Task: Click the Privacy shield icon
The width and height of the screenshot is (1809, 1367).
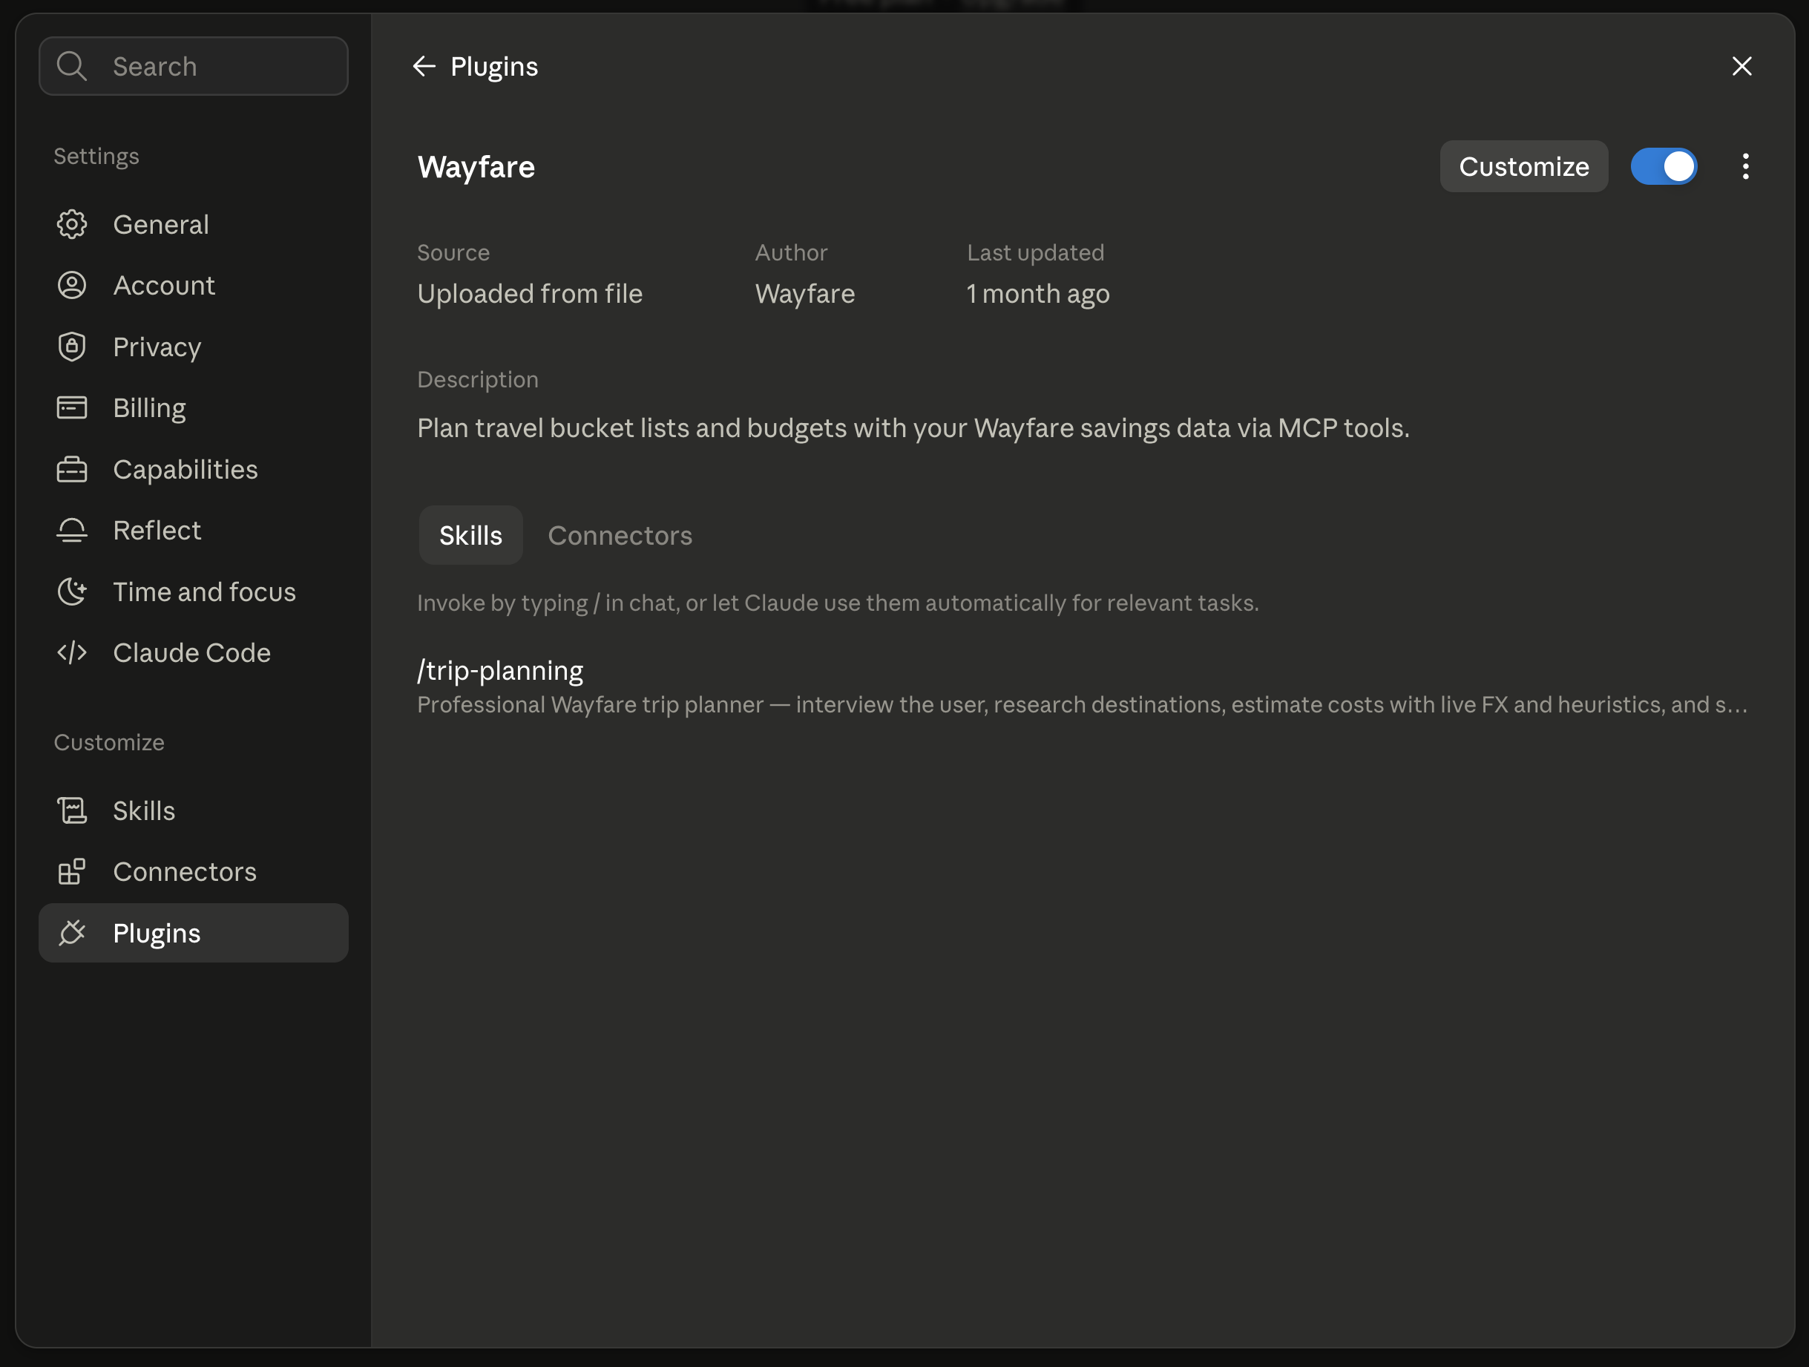Action: coord(72,347)
